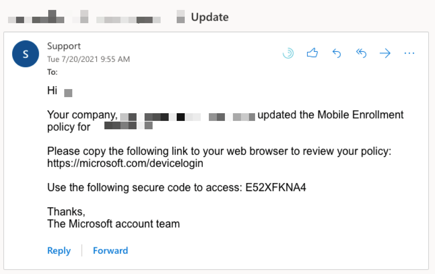Click the Thanks sign-off line

pos(66,211)
